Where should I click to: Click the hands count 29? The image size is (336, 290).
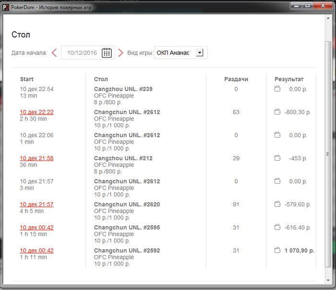pyautogui.click(x=236, y=158)
